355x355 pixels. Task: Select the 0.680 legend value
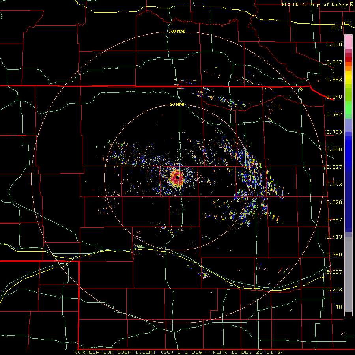[x=334, y=149]
